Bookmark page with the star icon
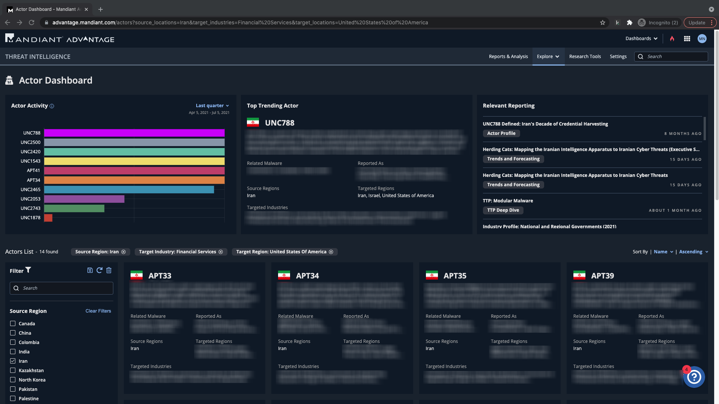Screen dimensions: 719x404 603,22
